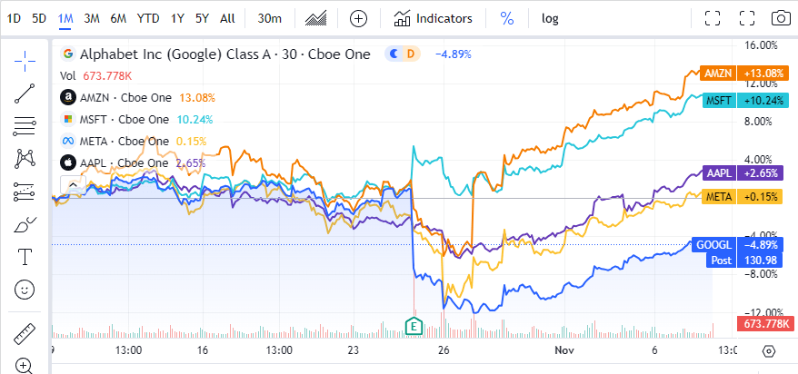Click the earnings E marker on timeline
This screenshot has width=798, height=374.
(x=414, y=325)
